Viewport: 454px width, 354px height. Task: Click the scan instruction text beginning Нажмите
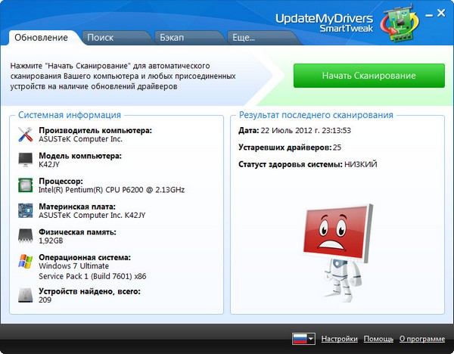123,76
